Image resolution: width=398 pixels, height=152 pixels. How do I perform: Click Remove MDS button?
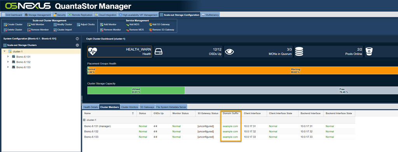point(135,30)
